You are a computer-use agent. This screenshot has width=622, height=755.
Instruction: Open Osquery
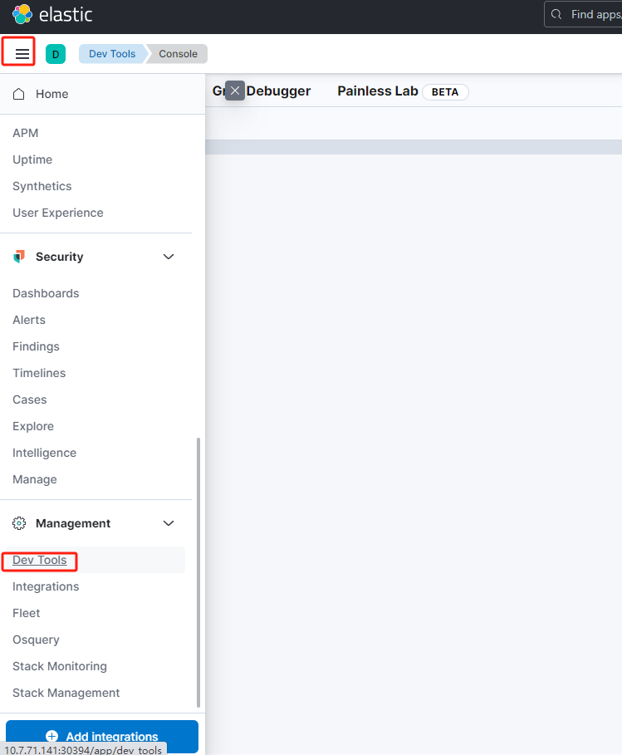tap(36, 640)
